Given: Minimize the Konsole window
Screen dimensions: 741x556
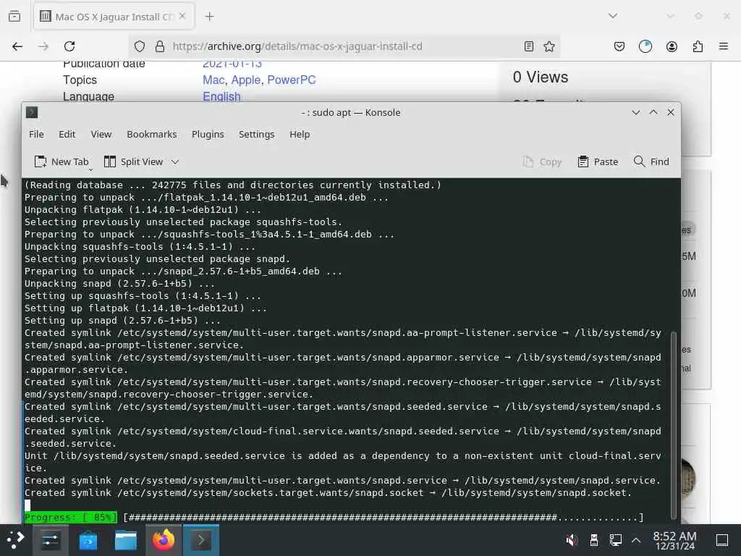Looking at the screenshot, I should point(636,112).
